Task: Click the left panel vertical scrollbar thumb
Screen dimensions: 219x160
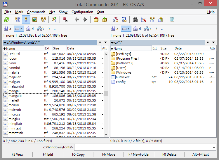Action: tap(106, 93)
